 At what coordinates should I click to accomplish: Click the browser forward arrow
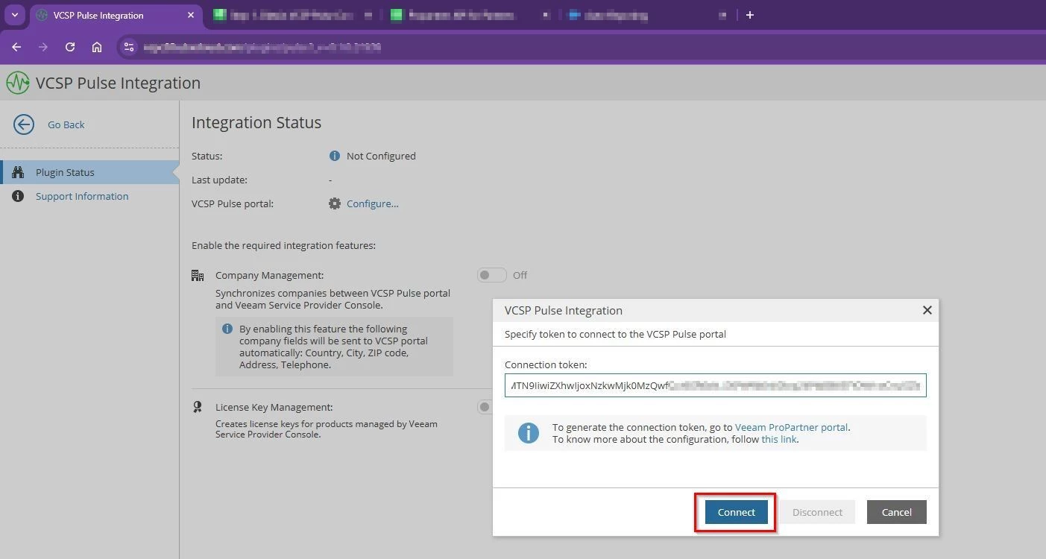43,47
